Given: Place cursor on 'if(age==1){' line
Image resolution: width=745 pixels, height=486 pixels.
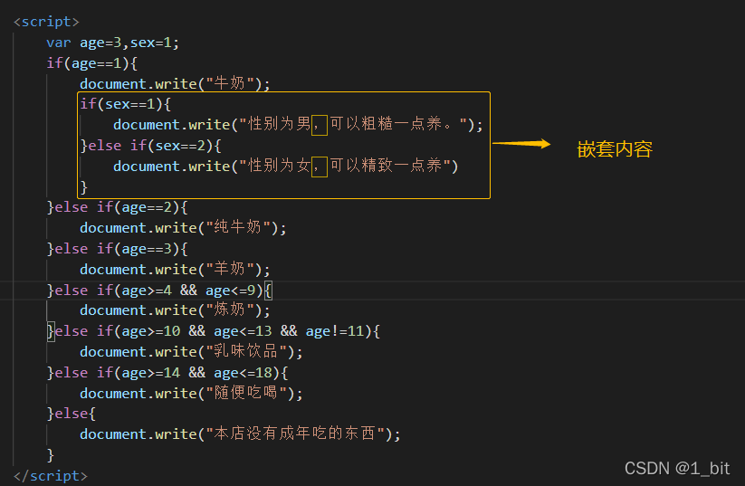Looking at the screenshot, I should [91, 63].
